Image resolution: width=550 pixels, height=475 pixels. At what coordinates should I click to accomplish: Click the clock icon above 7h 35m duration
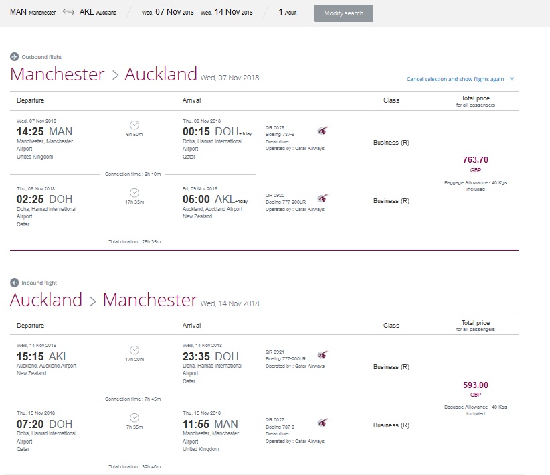click(134, 417)
